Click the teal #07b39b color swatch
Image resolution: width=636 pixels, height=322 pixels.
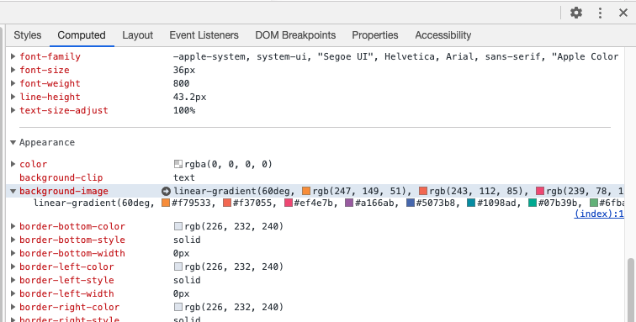[x=533, y=203]
